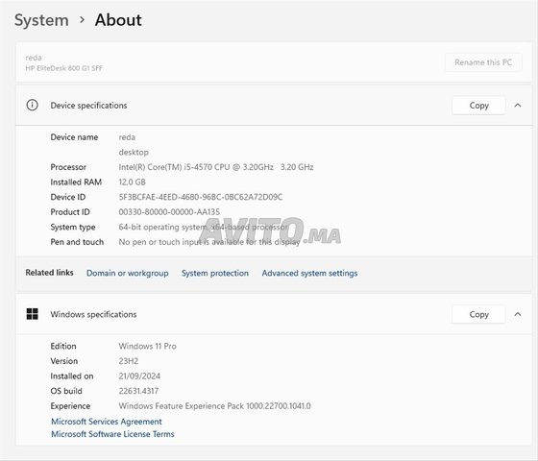Select the HP EliteDesk 800 G1 SFF text

click(x=63, y=68)
